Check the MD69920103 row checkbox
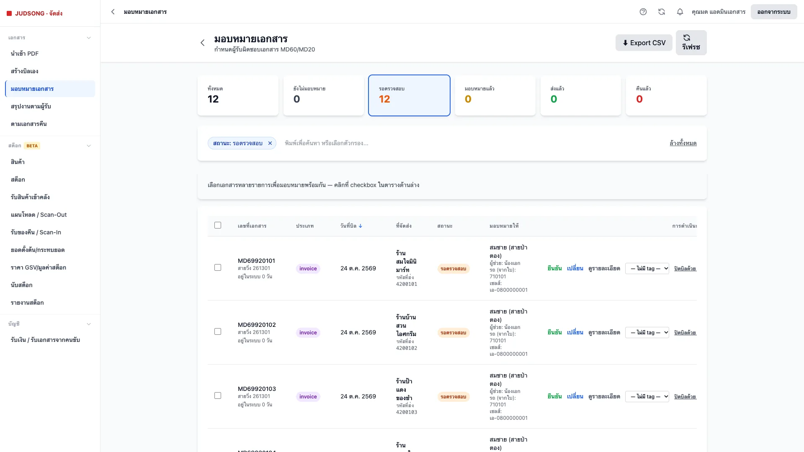The height and width of the screenshot is (452, 804). (x=218, y=395)
